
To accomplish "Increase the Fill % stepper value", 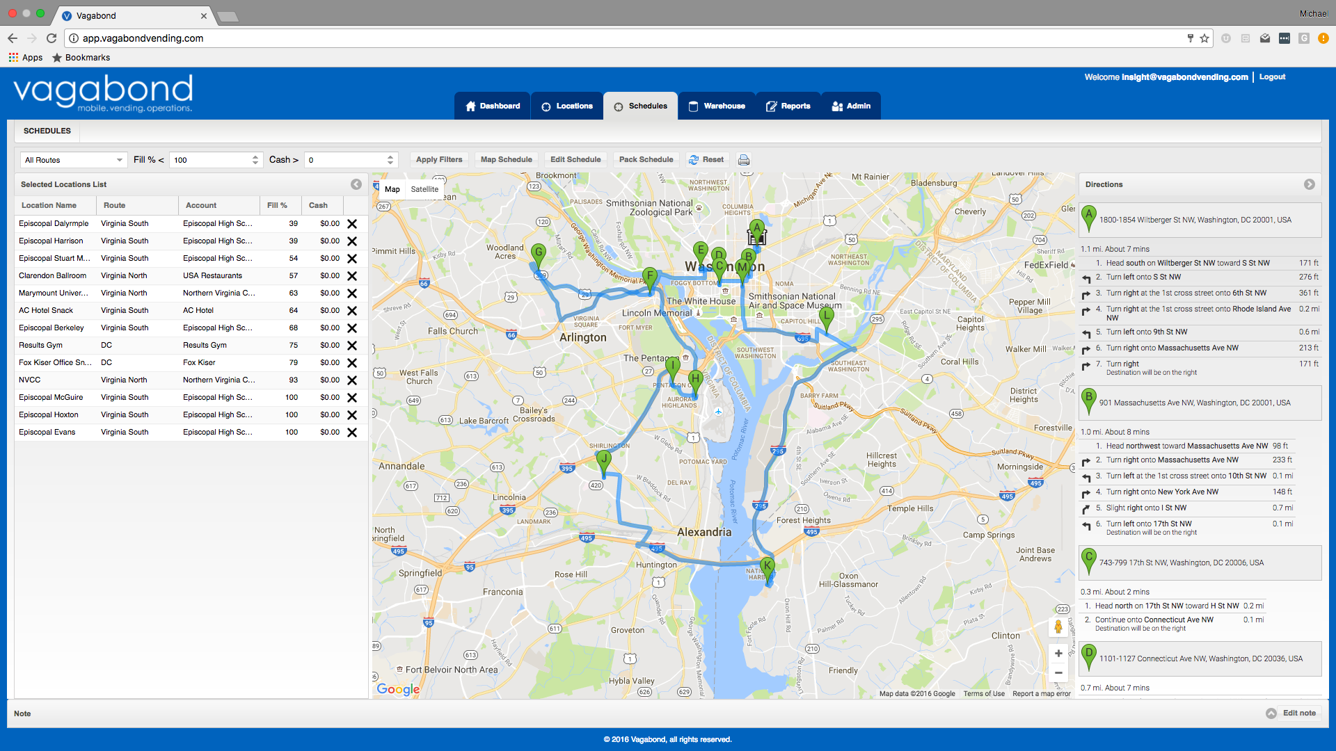I will pyautogui.click(x=255, y=156).
